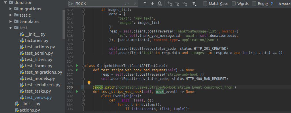Go to previous occurrence with up arrow

pos(145,3)
